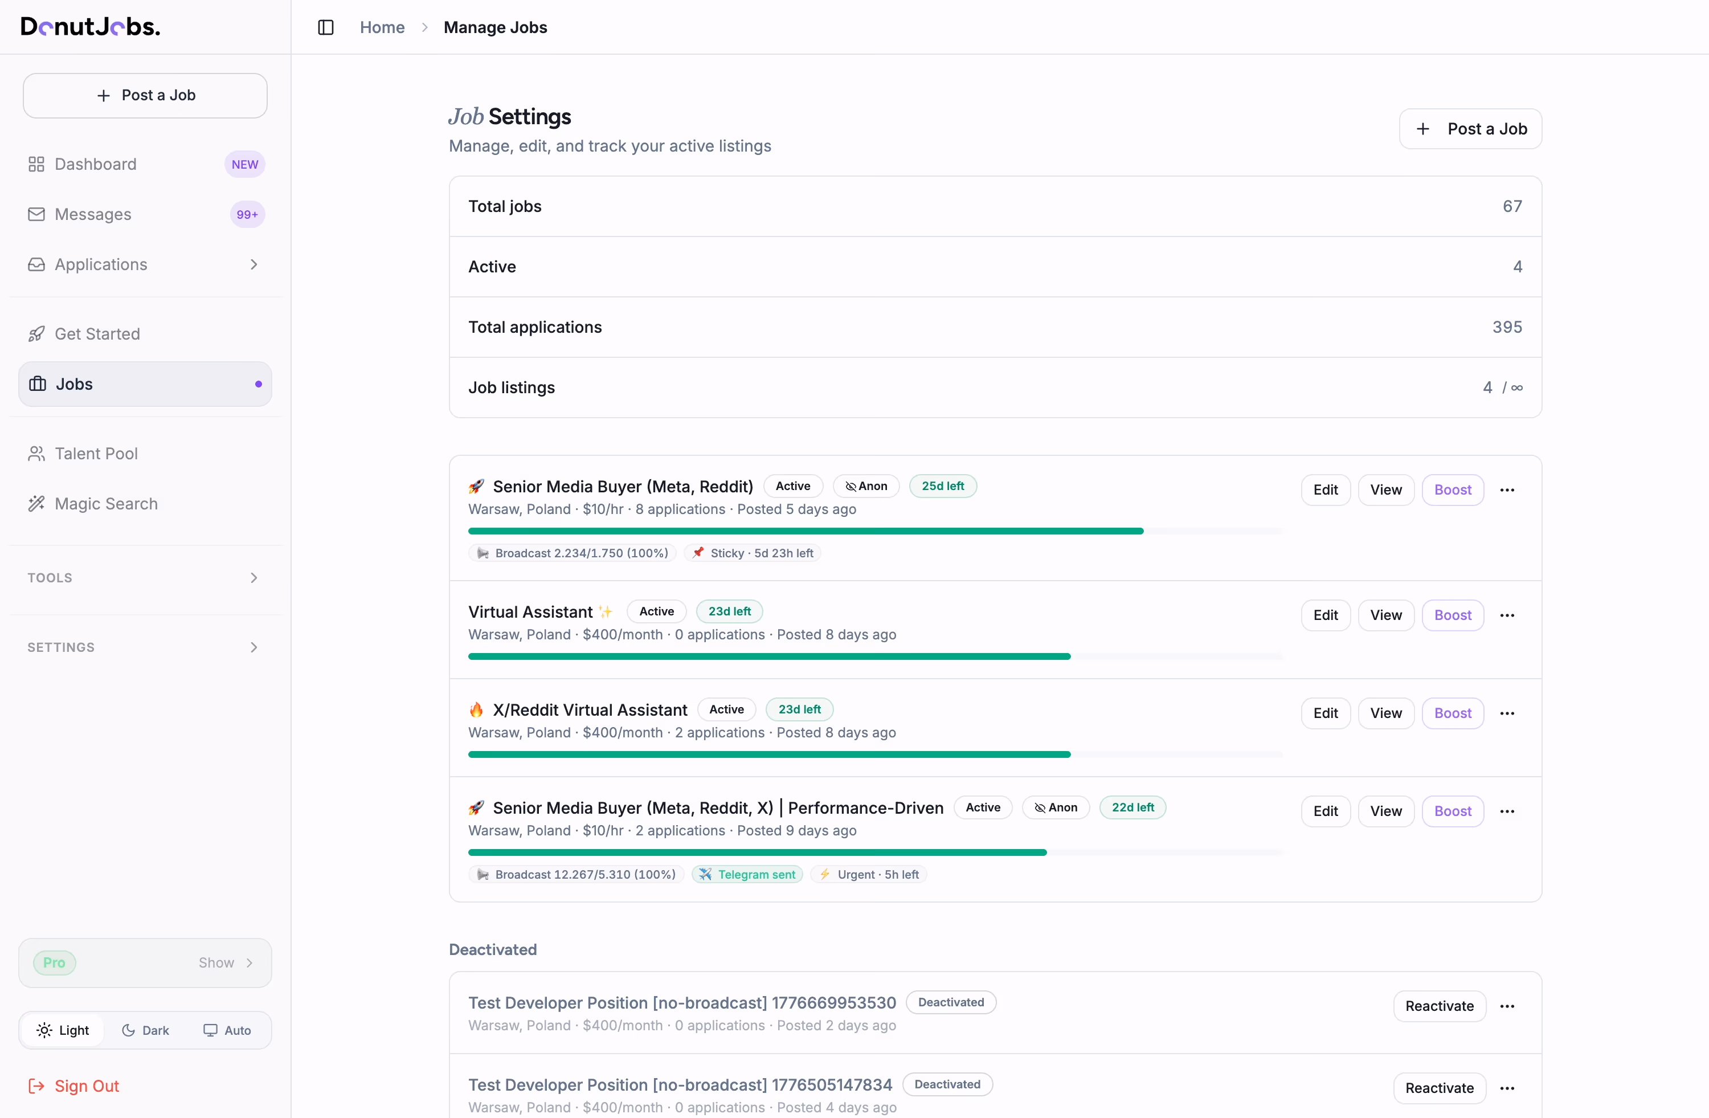
Task: Switch theme to Auto
Action: [227, 1030]
